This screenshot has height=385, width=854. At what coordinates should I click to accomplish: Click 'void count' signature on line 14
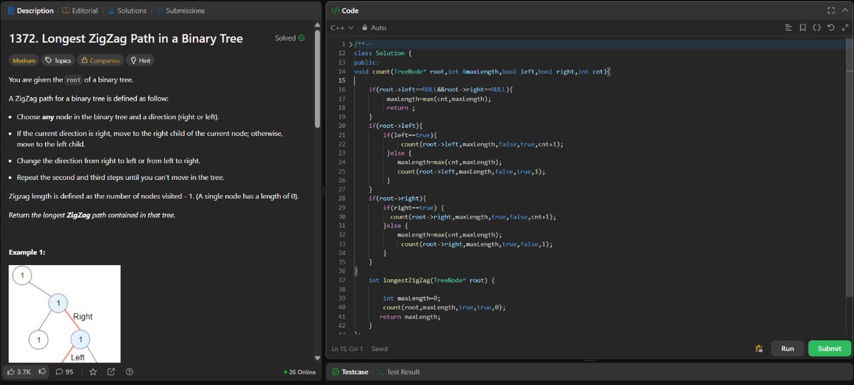point(482,72)
